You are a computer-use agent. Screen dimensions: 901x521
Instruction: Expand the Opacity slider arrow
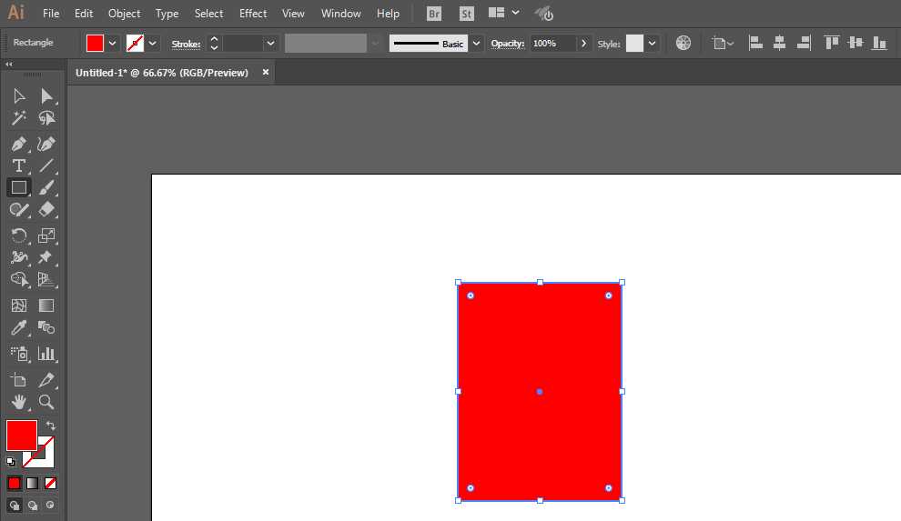583,43
